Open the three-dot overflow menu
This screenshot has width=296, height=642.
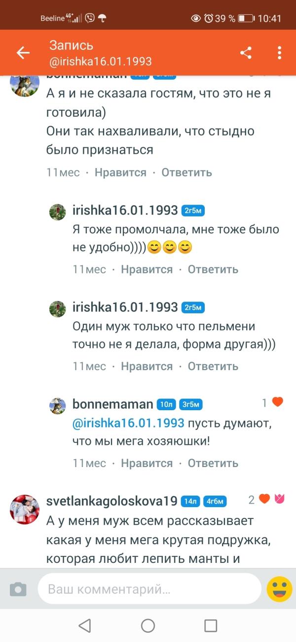[279, 53]
